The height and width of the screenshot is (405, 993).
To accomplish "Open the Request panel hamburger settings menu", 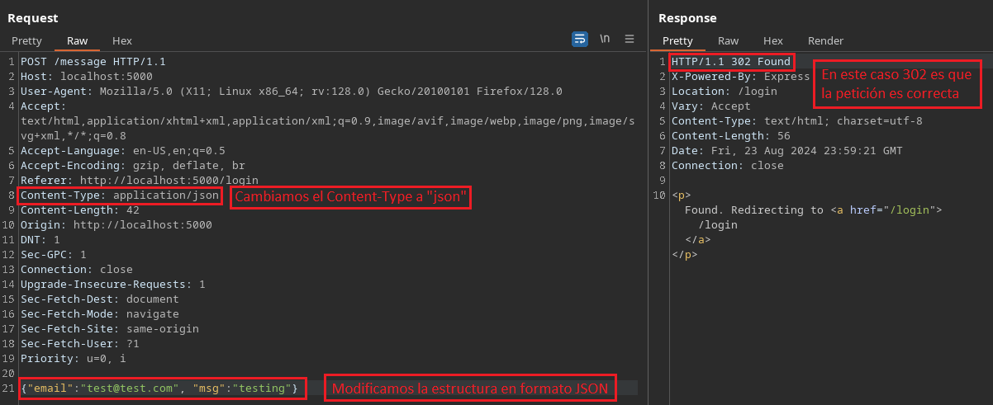I will point(630,39).
